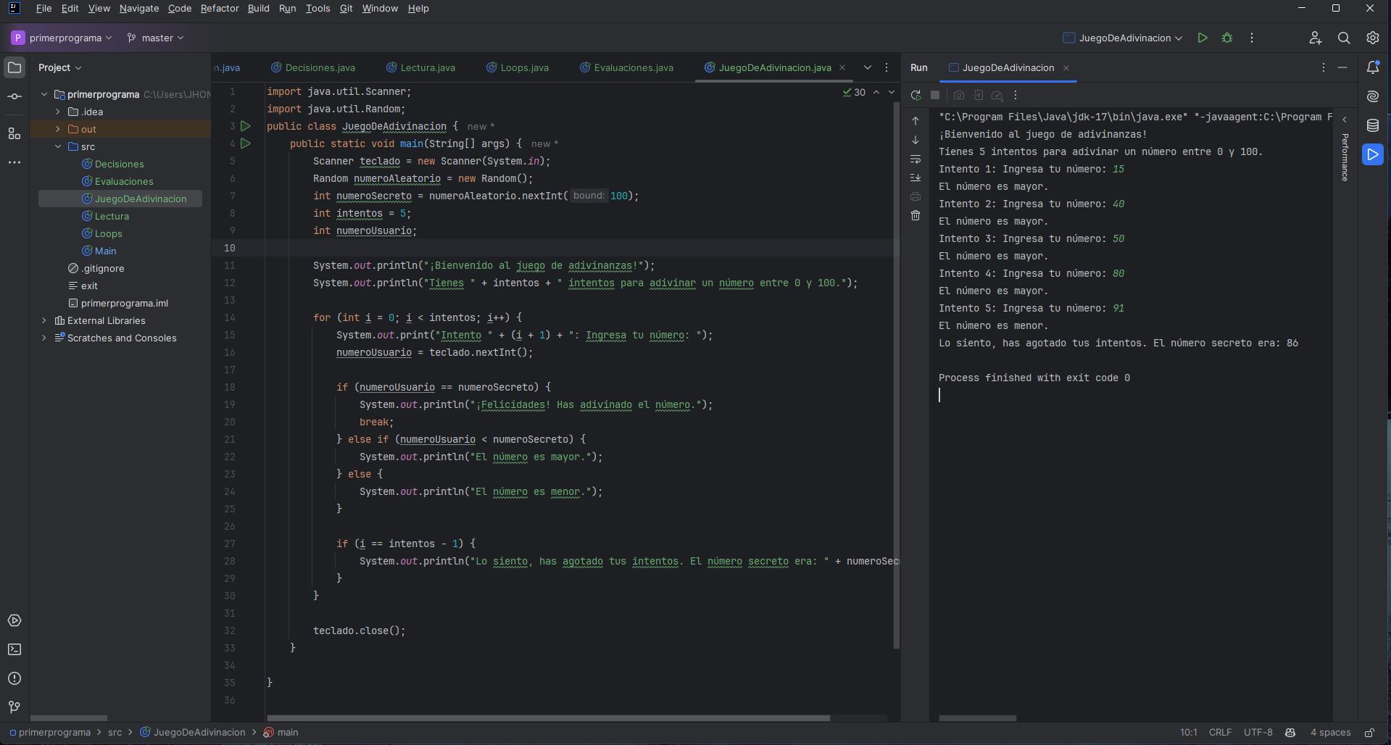Switch to Lectura.java tab
This screenshot has width=1391, height=745.
point(421,67)
